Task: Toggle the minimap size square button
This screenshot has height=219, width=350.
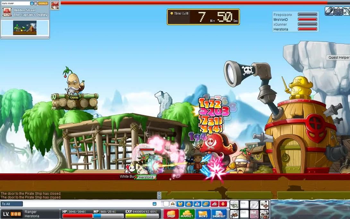Action: (36, 3)
